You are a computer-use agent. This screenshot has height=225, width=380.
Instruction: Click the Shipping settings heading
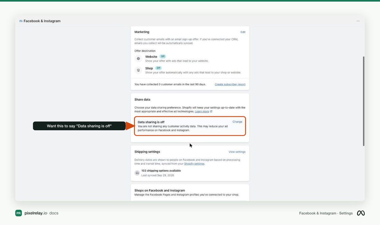click(147, 152)
